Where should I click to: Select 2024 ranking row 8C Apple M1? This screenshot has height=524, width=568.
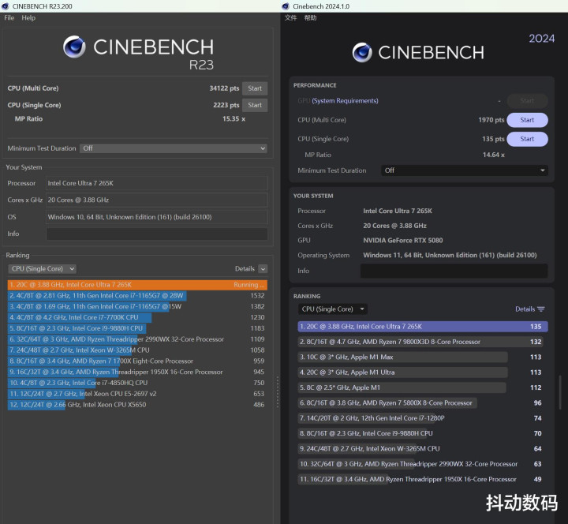423,387
